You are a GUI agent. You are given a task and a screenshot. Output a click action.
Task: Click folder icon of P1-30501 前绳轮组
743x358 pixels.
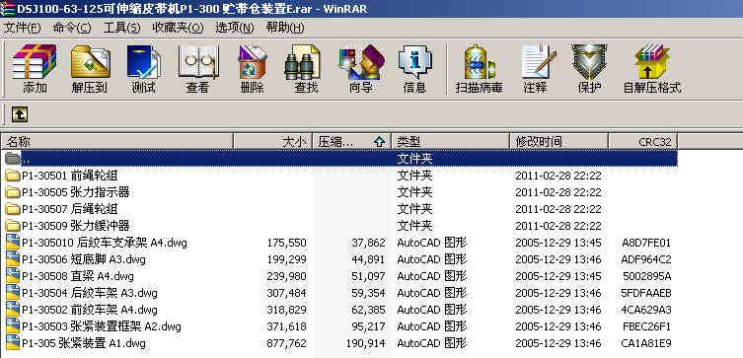point(13,176)
